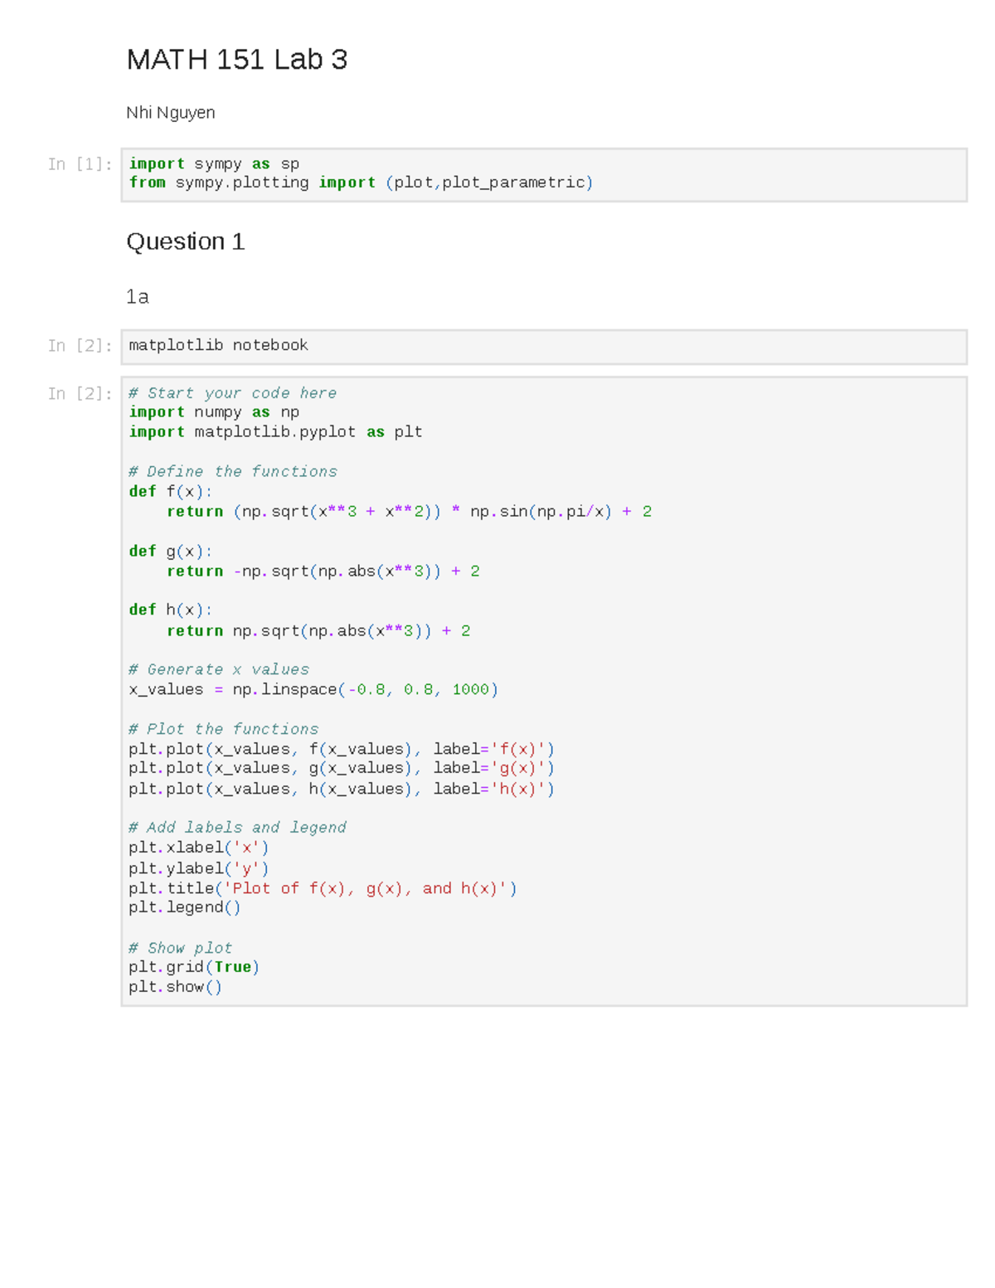995x1288 pixels.
Task: Focus the "matplotlib notebook" code cell
Action: pyautogui.click(x=543, y=346)
